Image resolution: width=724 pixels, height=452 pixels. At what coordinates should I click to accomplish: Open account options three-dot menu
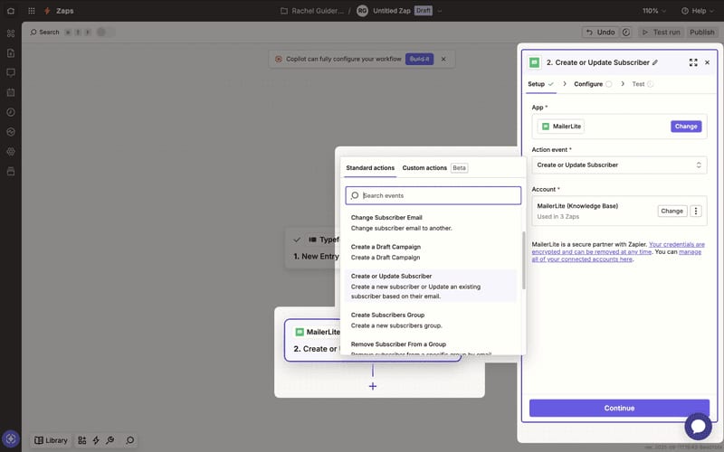pos(696,211)
